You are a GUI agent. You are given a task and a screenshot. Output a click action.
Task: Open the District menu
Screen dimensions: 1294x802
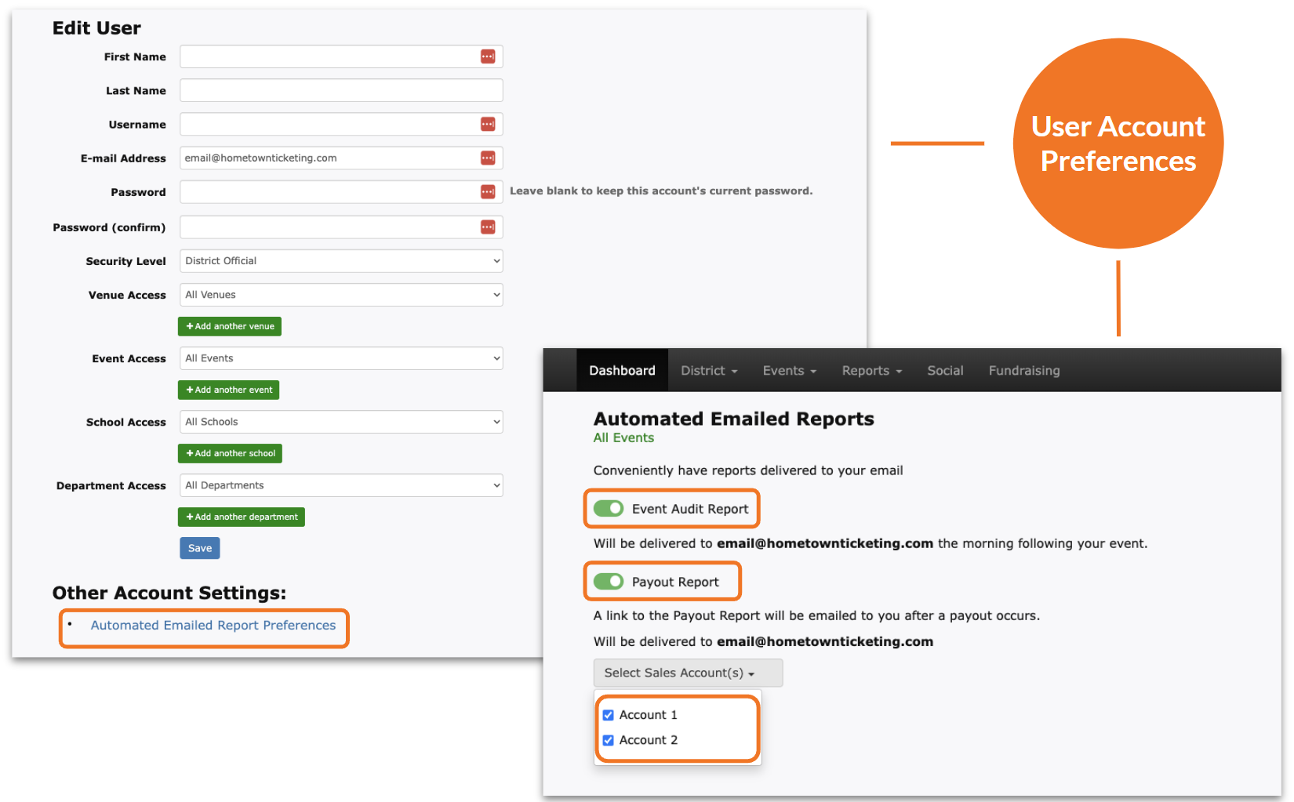point(708,371)
